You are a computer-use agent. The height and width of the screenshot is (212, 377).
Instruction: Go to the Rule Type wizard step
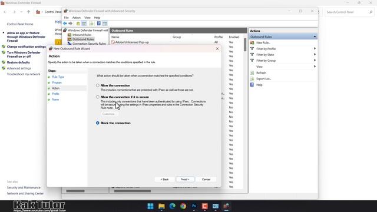(58, 77)
